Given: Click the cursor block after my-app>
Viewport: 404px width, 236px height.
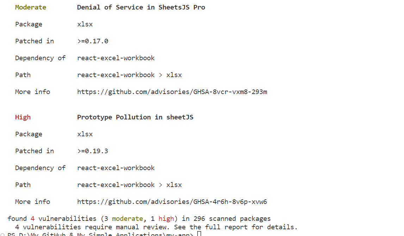Looking at the screenshot, I should 199,234.
